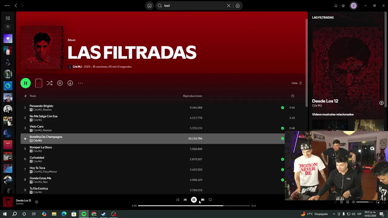Toggle saved checkmark for Curiosidad

click(x=283, y=159)
